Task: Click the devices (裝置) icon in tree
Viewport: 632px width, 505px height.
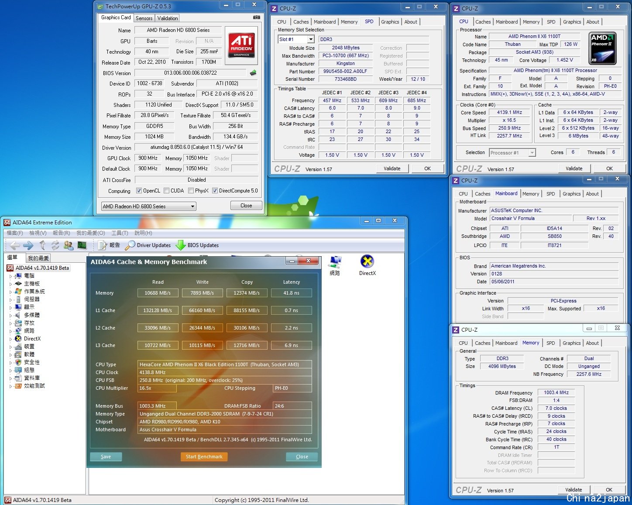Action: coord(18,347)
